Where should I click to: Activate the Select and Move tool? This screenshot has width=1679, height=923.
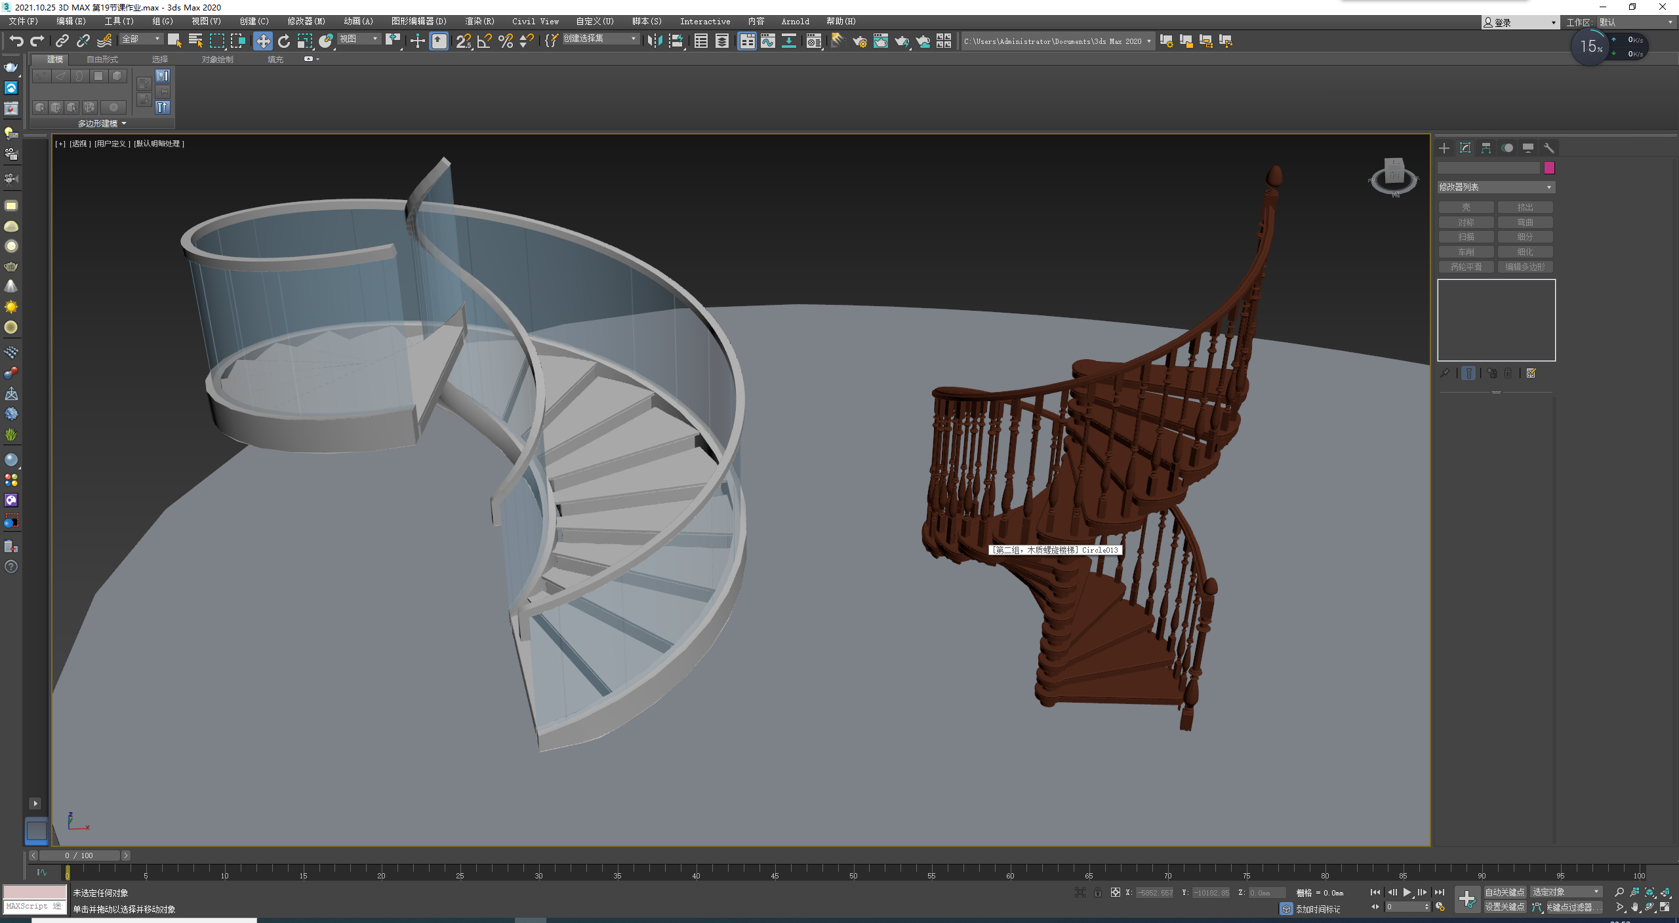(262, 41)
